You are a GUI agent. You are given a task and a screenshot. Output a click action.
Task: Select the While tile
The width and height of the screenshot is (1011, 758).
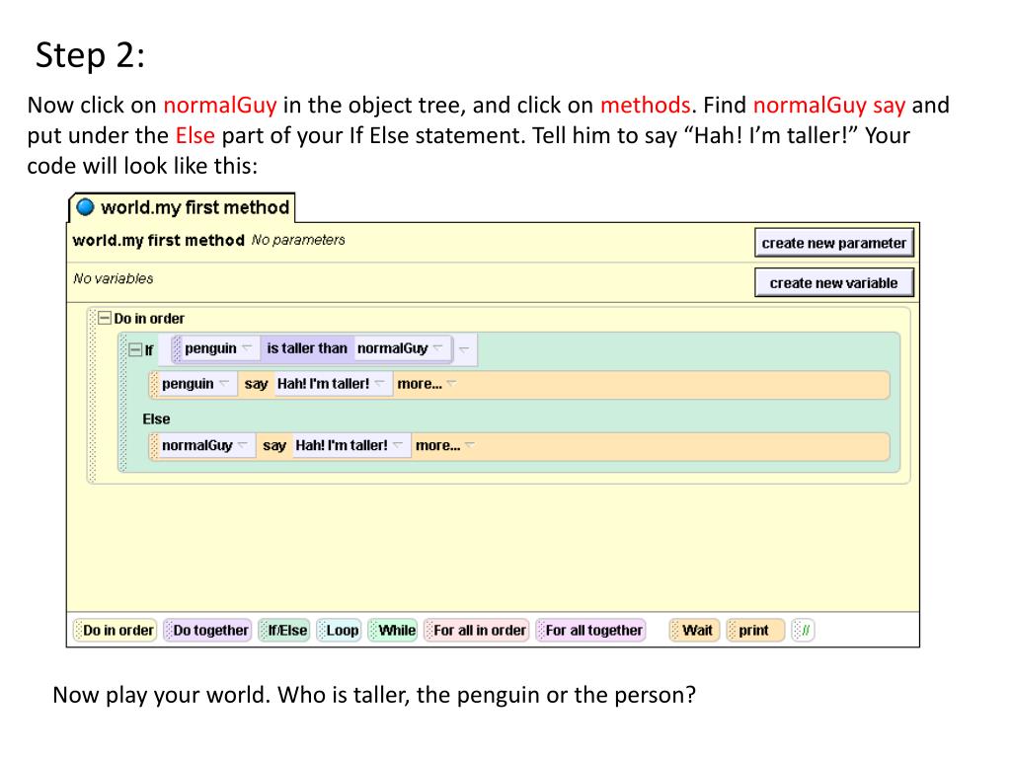[x=393, y=630]
